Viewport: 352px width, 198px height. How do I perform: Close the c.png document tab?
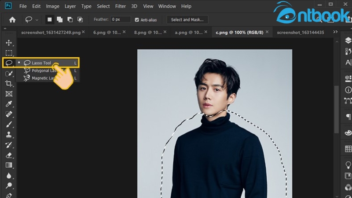267,32
